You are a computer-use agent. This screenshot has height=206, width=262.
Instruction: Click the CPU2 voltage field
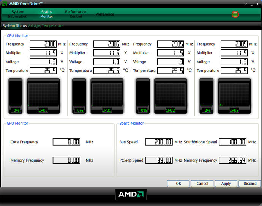(170, 62)
